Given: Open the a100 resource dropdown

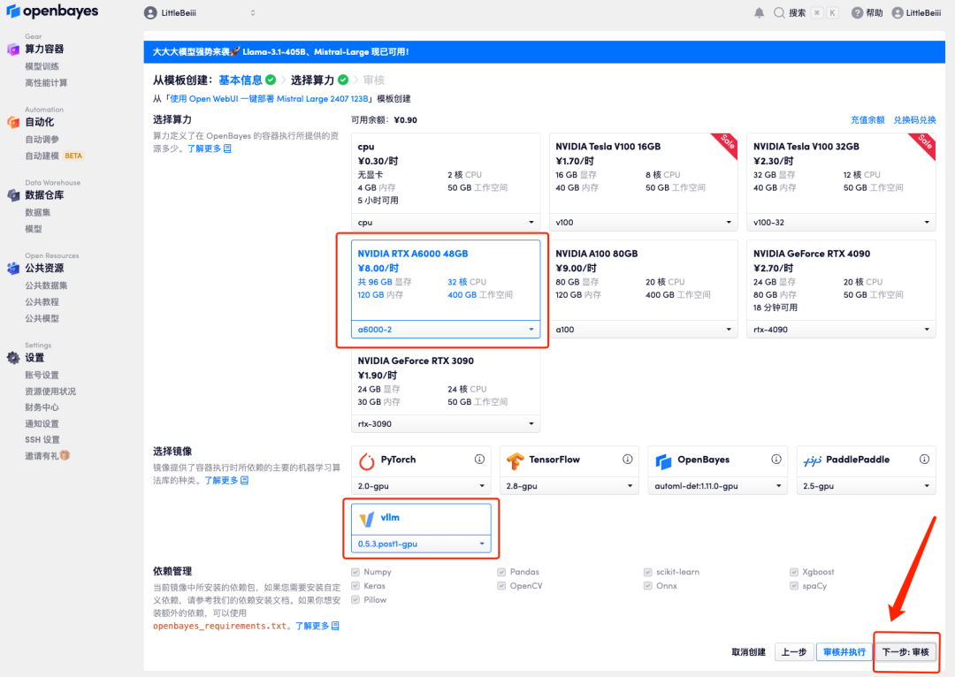Looking at the screenshot, I should click(643, 330).
